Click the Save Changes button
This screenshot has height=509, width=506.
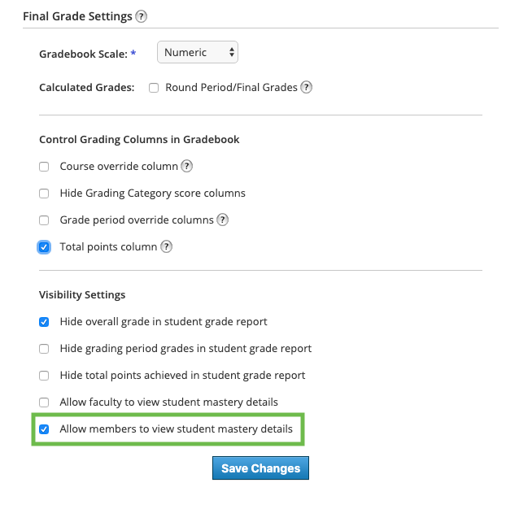260,468
